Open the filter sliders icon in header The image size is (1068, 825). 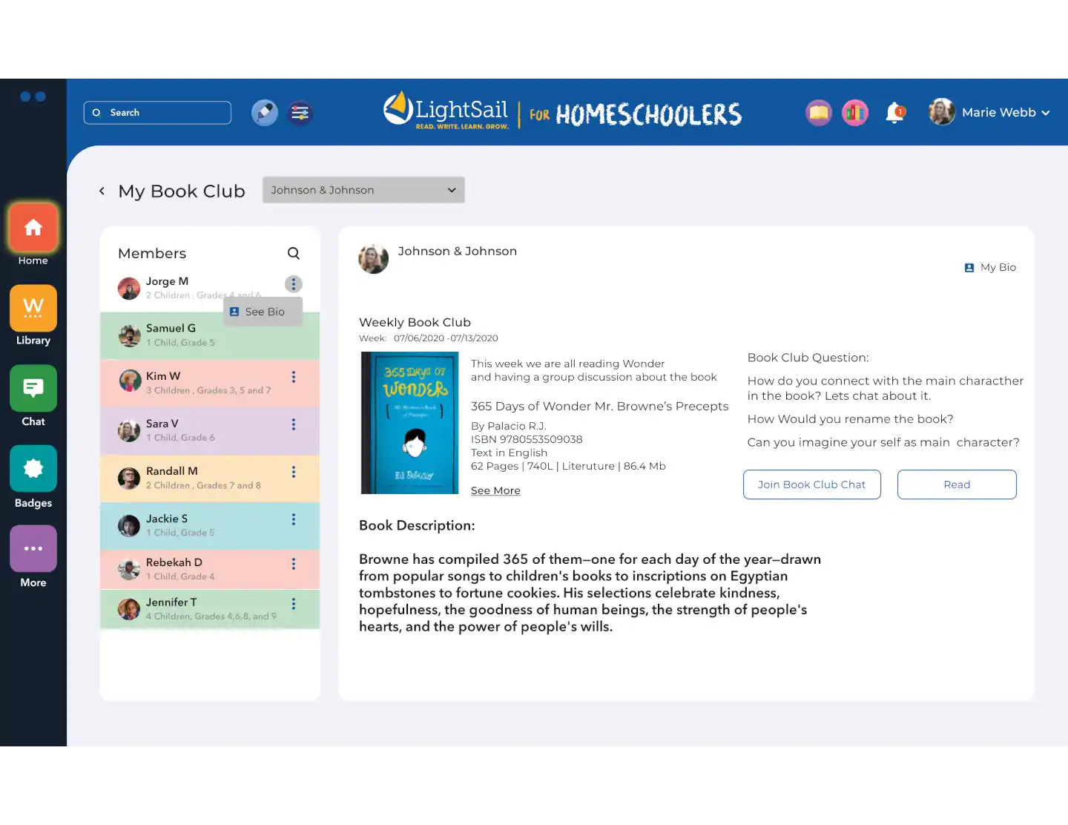coord(300,113)
